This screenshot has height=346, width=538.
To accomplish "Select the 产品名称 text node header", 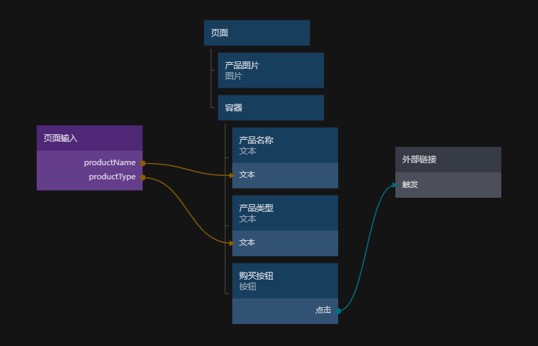I will (x=285, y=145).
